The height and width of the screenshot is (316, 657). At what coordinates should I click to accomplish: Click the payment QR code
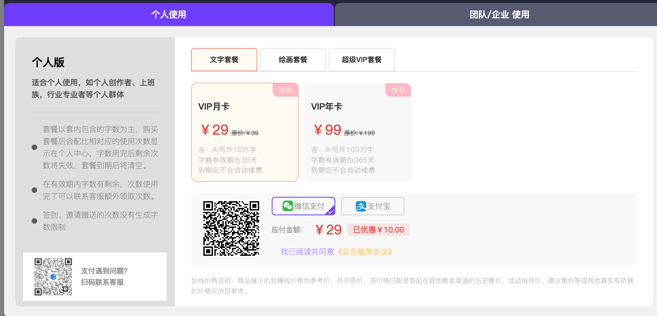pyautogui.click(x=231, y=228)
